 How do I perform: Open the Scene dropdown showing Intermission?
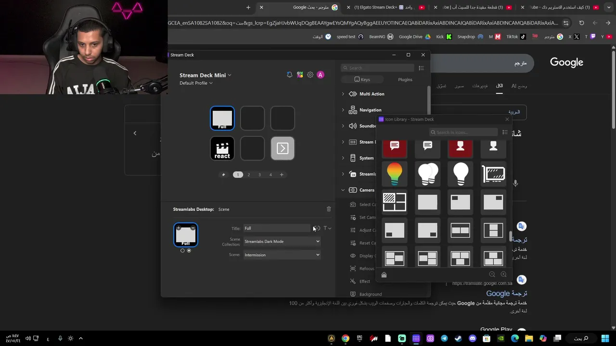point(282,255)
